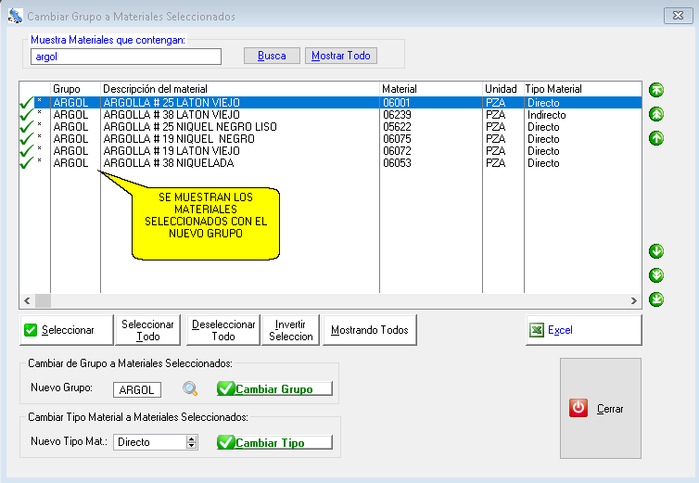Click the page-up green double arrow icon
Screen dimensions: 699x483
[x=656, y=114]
